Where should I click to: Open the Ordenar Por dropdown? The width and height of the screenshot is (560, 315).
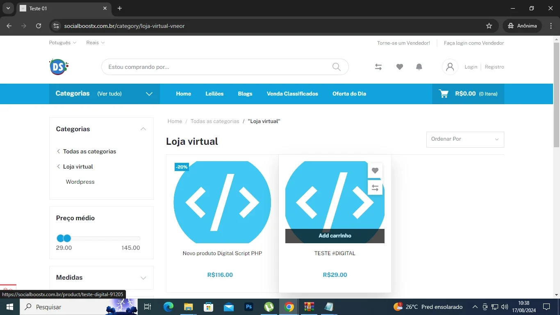465,139
